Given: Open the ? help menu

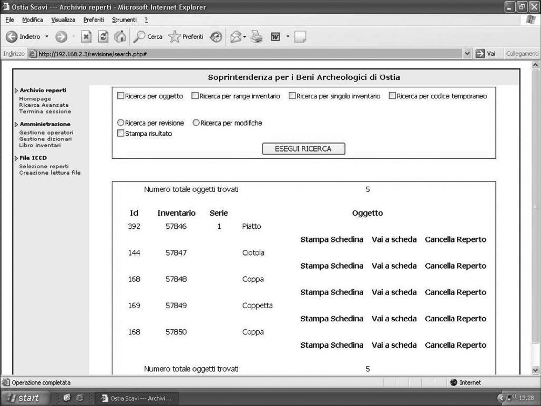Looking at the screenshot, I should pyautogui.click(x=146, y=20).
